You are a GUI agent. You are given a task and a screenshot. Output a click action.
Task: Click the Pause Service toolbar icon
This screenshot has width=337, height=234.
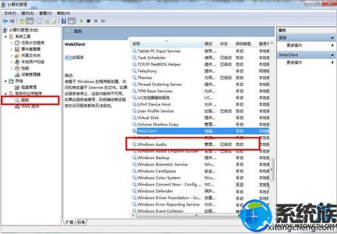coord(96,21)
